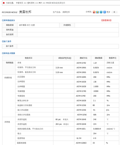Image resolution: width=120 pixels, height=145 pixels.
Task: Open 塑料原料 breadcrumb link
Action: 31,3
